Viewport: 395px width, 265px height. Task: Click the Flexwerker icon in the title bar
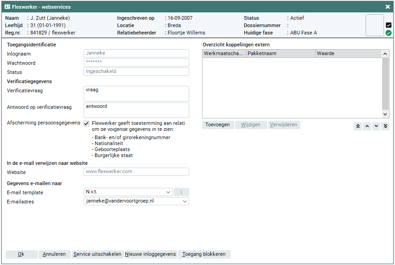pos(7,7)
